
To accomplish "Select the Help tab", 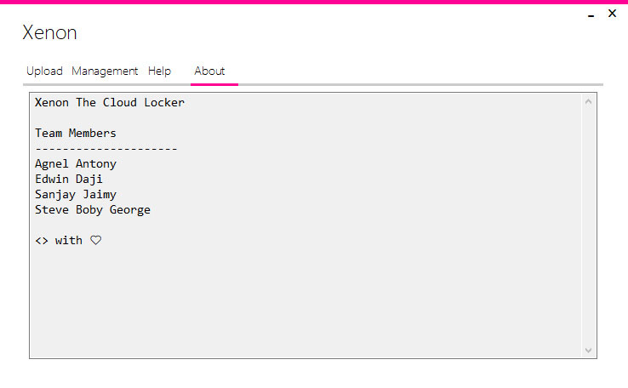I will (159, 71).
